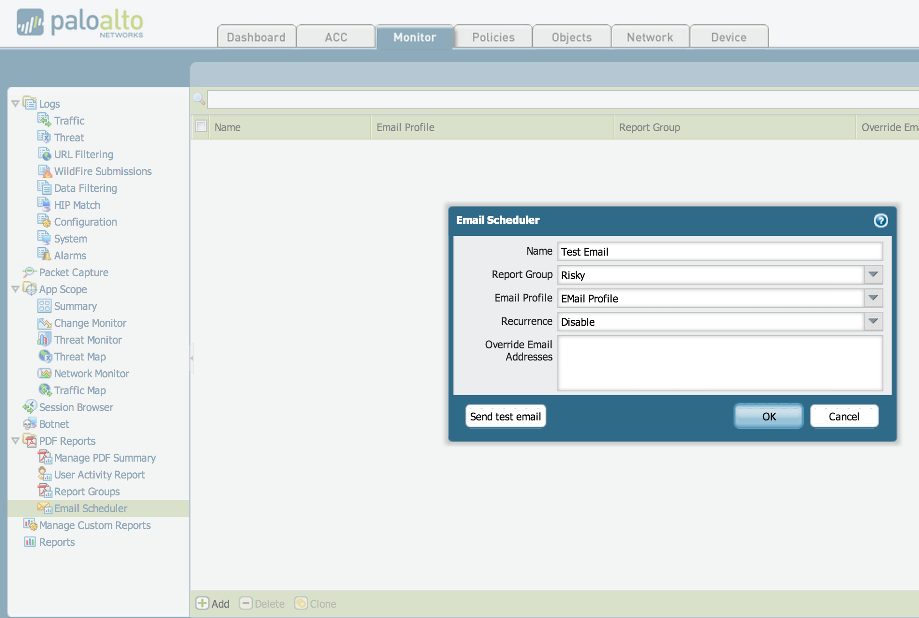Click the help icon in Email Scheduler dialog
This screenshot has height=618, width=919.
point(881,221)
